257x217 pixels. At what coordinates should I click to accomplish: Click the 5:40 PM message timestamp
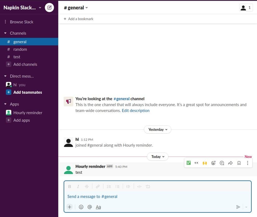click(121, 167)
